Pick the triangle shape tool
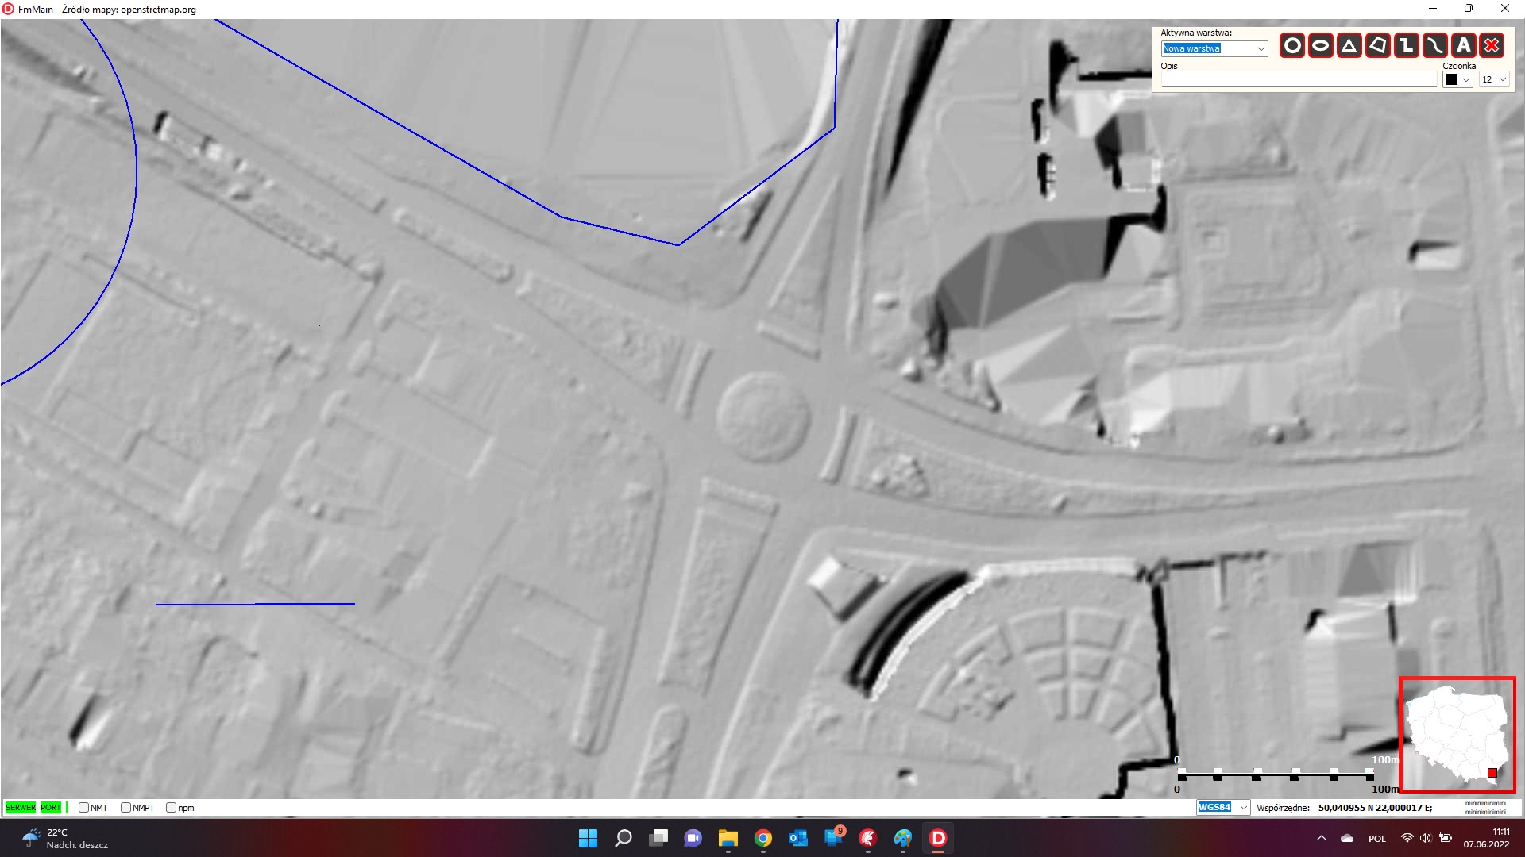This screenshot has width=1525, height=857. tap(1348, 45)
